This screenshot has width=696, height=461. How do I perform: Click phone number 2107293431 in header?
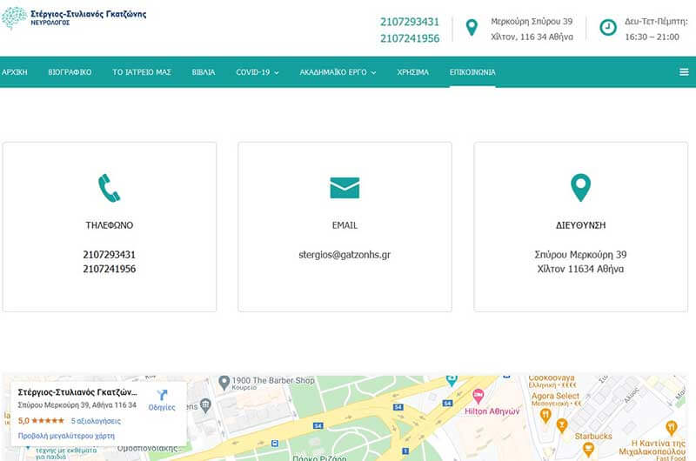pyautogui.click(x=410, y=22)
